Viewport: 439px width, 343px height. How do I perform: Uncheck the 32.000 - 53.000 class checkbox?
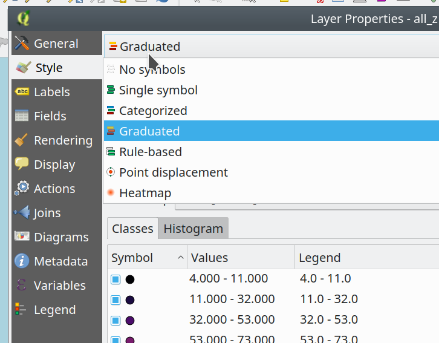115,321
